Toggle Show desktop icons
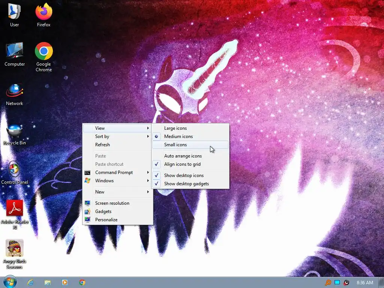384x288 pixels. tap(190, 175)
